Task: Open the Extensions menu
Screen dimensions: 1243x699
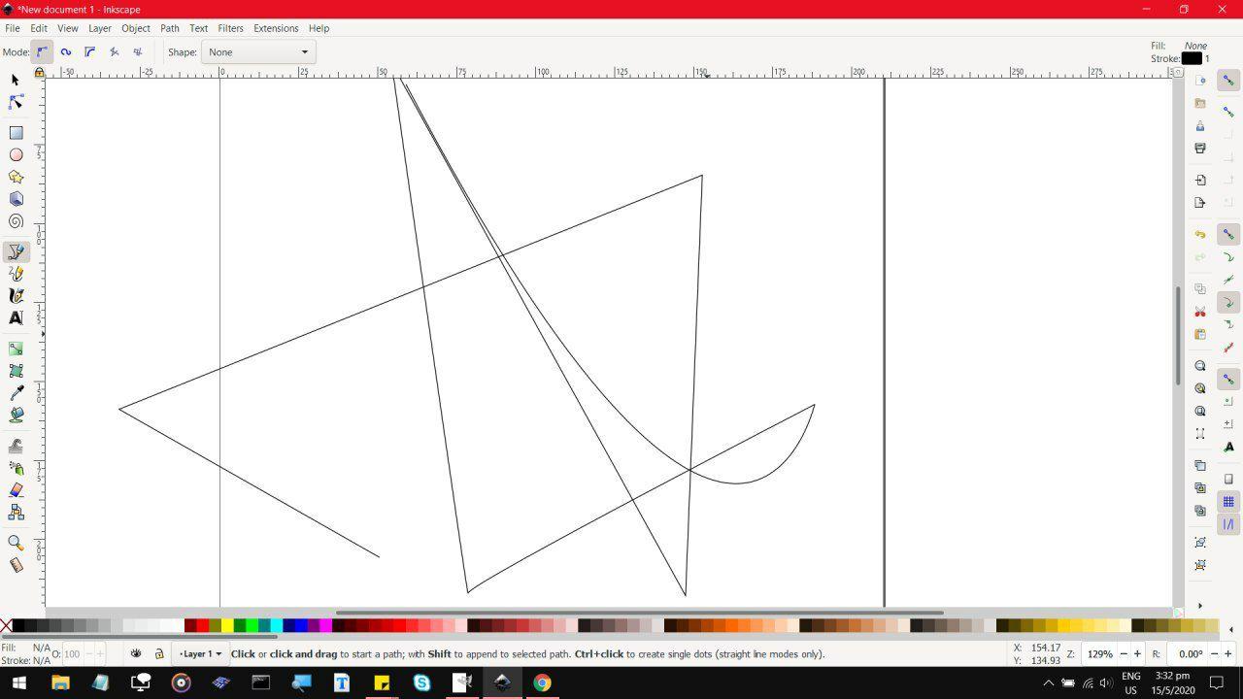Action: pyautogui.click(x=276, y=28)
